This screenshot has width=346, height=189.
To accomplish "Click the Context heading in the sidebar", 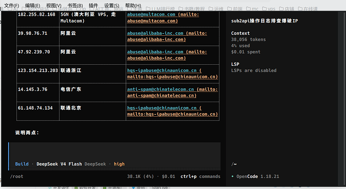I will 240,33.
